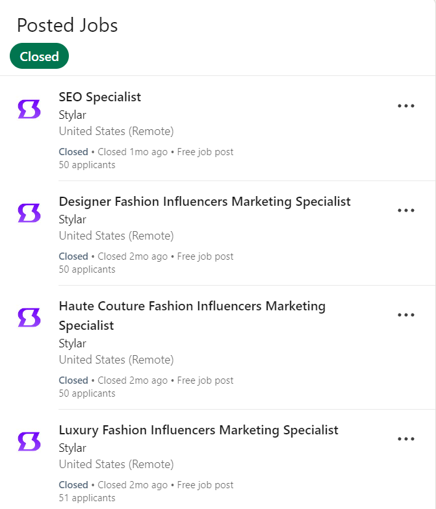Image resolution: width=436 pixels, height=509 pixels.
Task: Open Designer Fashion Influencers Marketing Specialist posting
Action: (204, 202)
